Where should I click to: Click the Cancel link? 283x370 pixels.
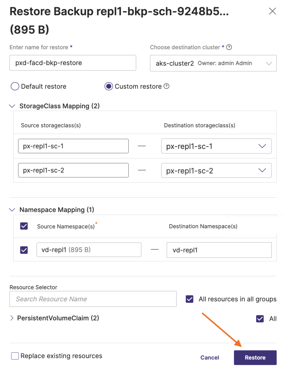point(210,358)
